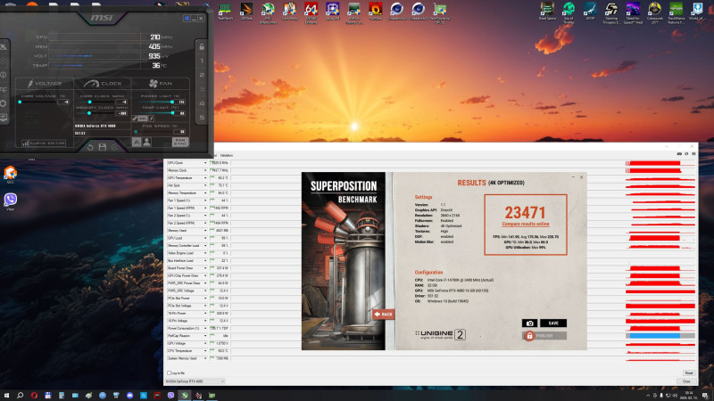The width and height of the screenshot is (714, 401).
Task: Click the GPU-Z refresh icon
Action: (x=686, y=154)
